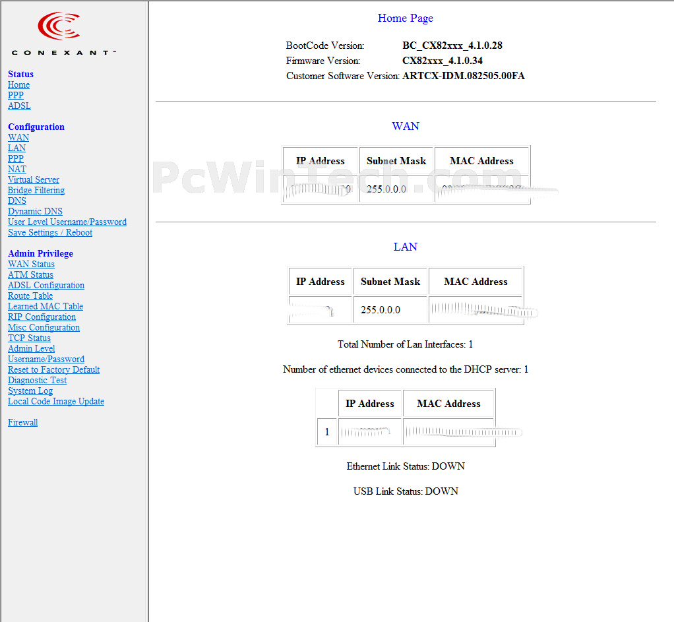
Task: Click the Dynamic DNS link
Action: click(35, 212)
